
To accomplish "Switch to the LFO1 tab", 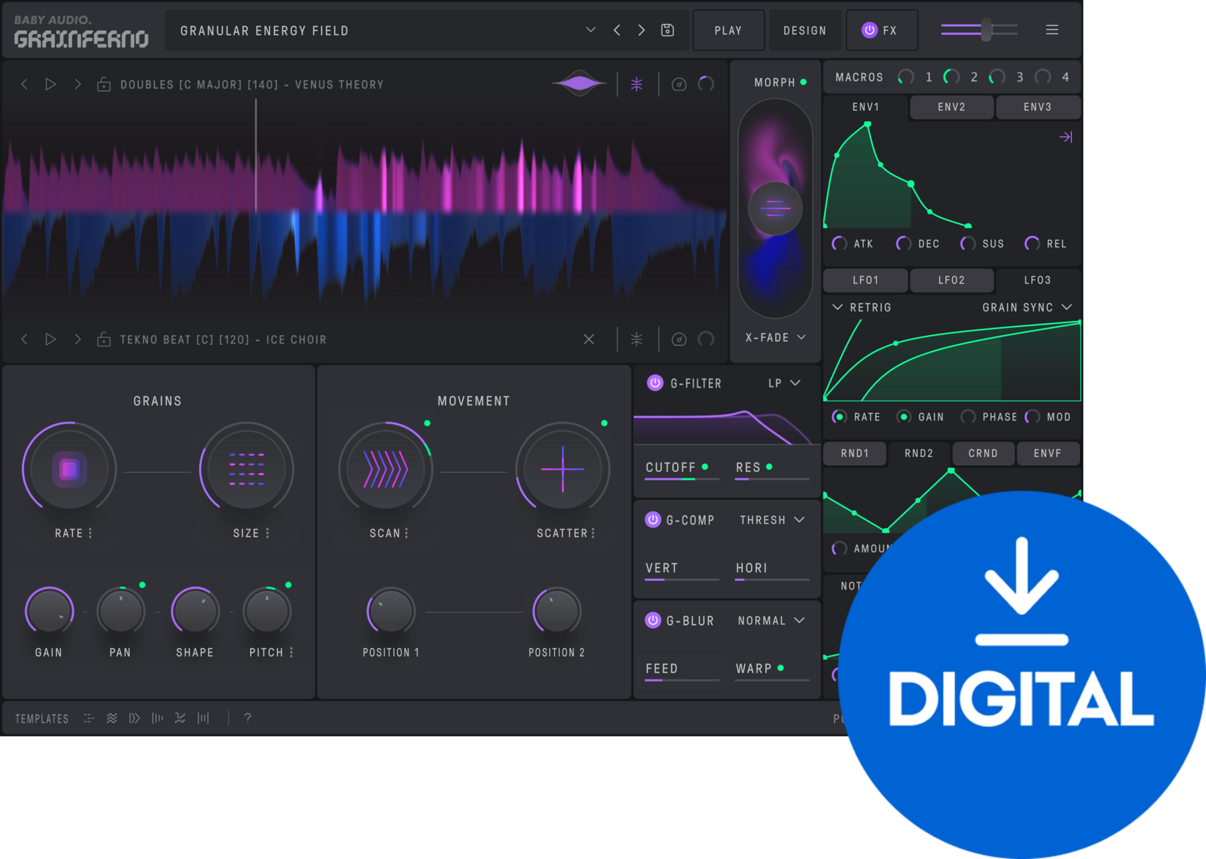I will pyautogui.click(x=866, y=280).
